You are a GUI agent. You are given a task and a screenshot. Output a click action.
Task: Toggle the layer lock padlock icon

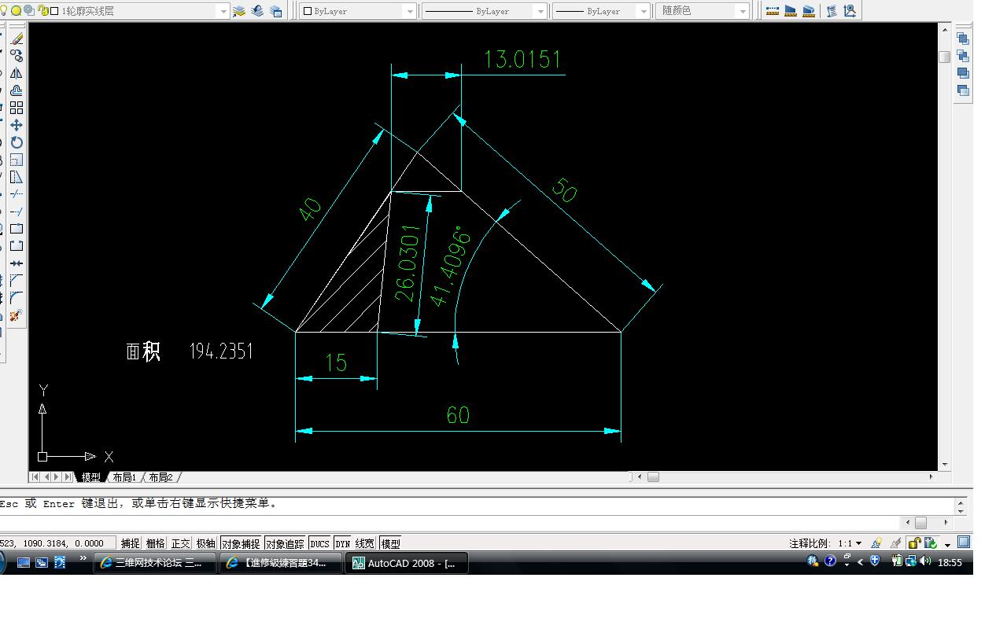[x=42, y=11]
